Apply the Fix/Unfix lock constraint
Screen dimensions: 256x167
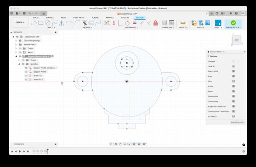[x=156, y=23]
